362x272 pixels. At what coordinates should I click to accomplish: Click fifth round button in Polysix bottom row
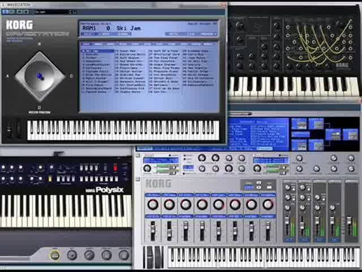pyautogui.click(x=124, y=255)
